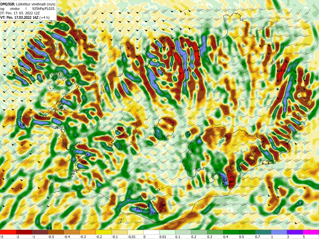319x239 pixels.
Task: Click the pale gold swatch between -0.1 and -0.01
Action: click(x=120, y=232)
